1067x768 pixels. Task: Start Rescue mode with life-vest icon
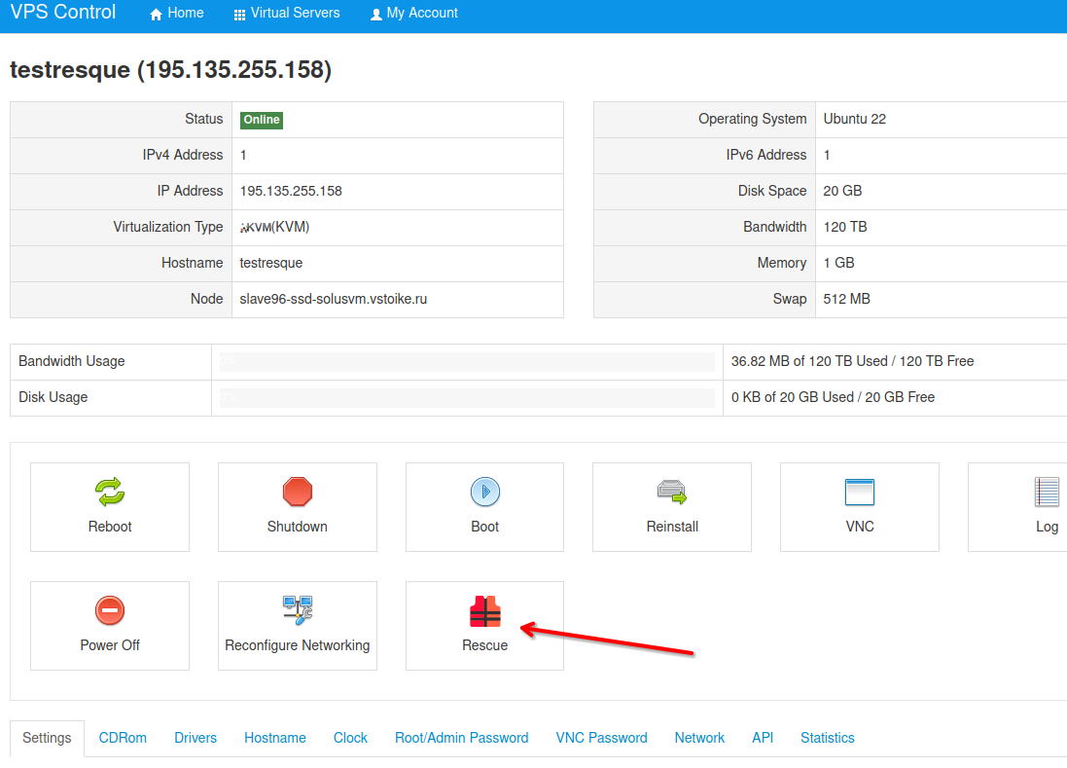point(484,611)
